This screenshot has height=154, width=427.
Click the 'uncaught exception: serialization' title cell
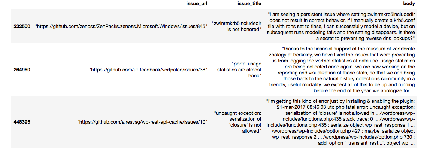pos(238,122)
